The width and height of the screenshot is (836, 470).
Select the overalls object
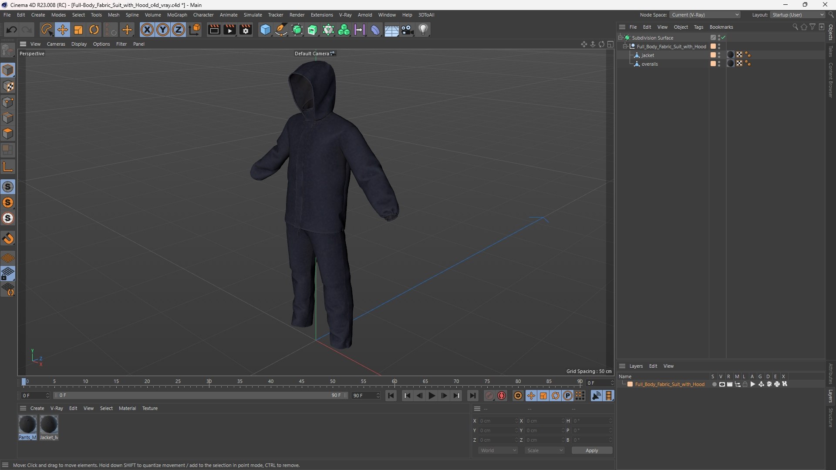pos(650,64)
